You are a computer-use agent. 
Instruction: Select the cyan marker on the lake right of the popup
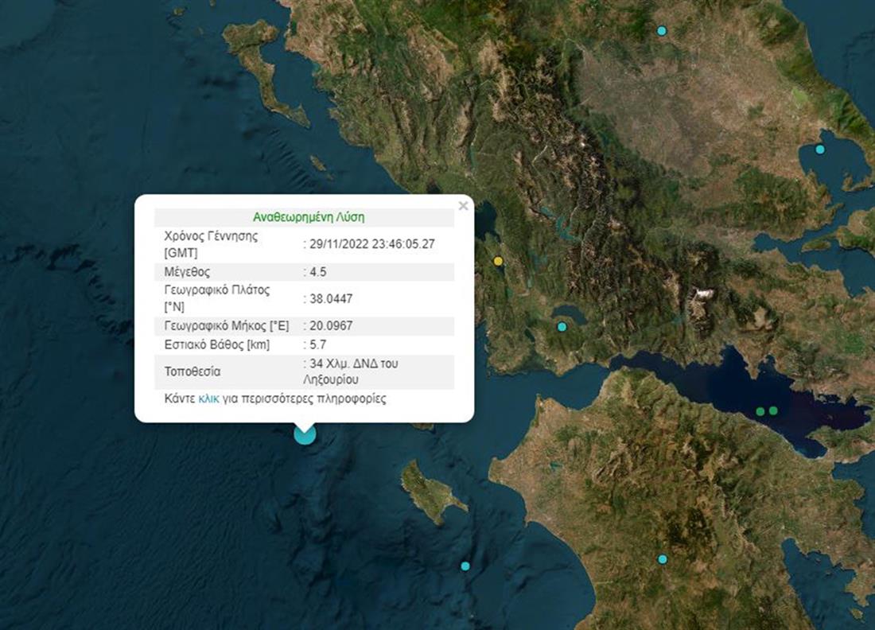(562, 327)
